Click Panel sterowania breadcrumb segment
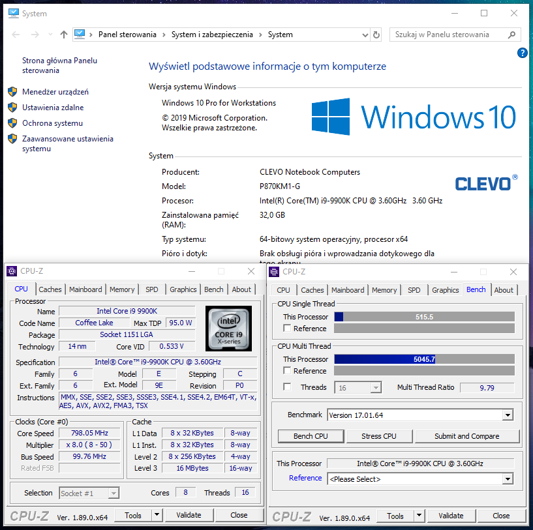The image size is (533, 530). 127,35
